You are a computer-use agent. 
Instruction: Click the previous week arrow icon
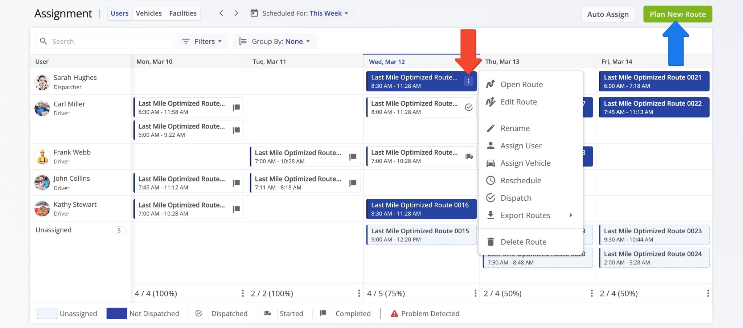pos(221,13)
